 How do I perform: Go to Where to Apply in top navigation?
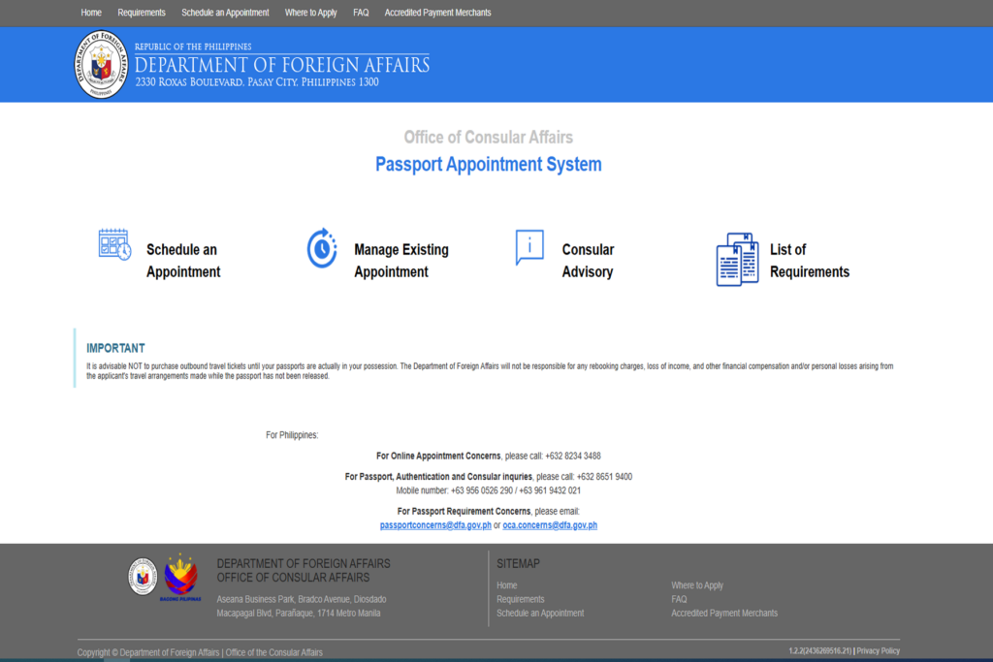point(311,13)
